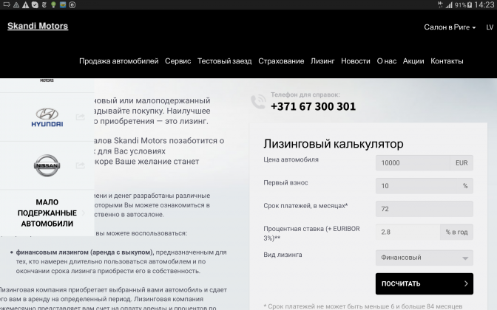Expand the Салон в Риге dropdown

(450, 27)
